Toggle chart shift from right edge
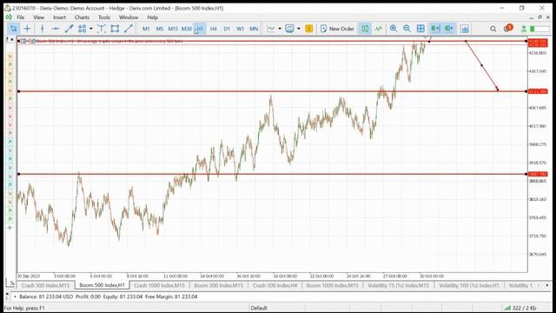The width and height of the screenshot is (556, 313). point(449,29)
